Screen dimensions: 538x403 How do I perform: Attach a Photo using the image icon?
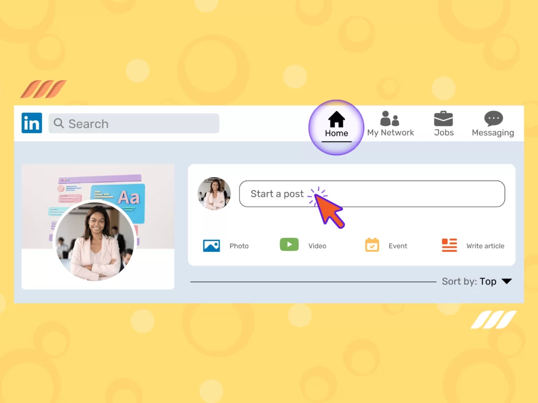tap(211, 245)
